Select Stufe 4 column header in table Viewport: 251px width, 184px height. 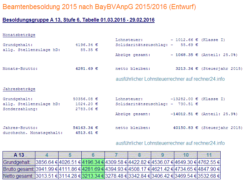[47, 155]
